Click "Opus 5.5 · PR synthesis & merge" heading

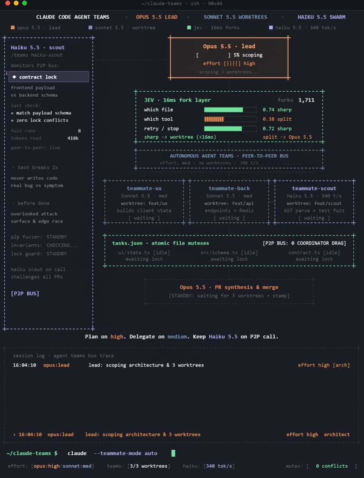coord(229,287)
